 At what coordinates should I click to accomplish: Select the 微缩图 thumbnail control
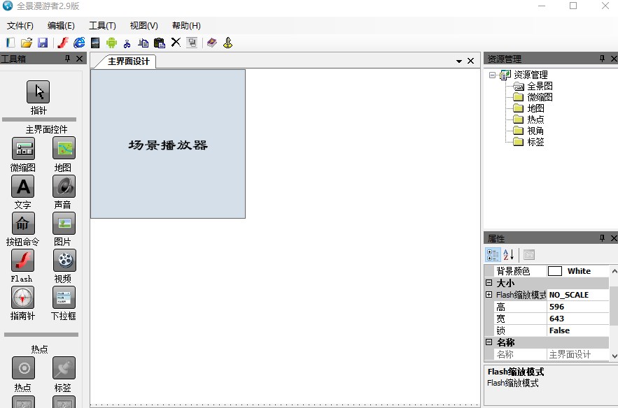pos(23,149)
